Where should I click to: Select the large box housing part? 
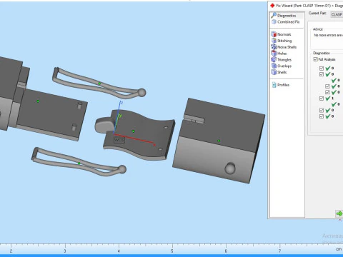(x=218, y=141)
